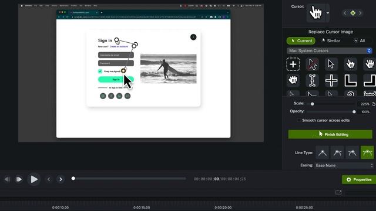This screenshot has width=376, height=211.
Task: Jump to previous marker with left chevron
Action: [x=49, y=179]
